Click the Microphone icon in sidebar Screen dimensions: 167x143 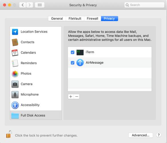coord(15,94)
